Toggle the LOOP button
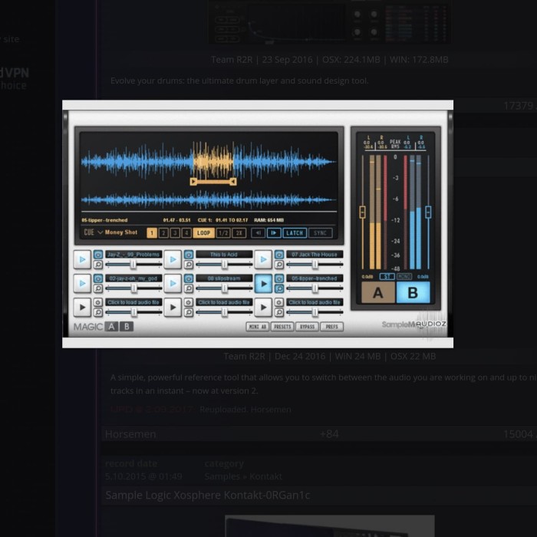Image resolution: width=537 pixels, height=537 pixels. tap(204, 233)
